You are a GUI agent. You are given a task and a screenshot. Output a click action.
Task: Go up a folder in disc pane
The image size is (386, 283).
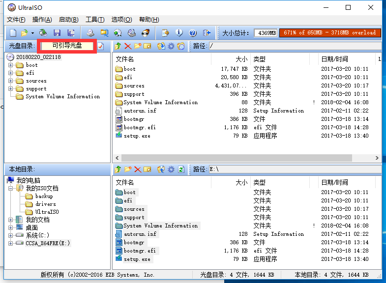(x=118, y=46)
